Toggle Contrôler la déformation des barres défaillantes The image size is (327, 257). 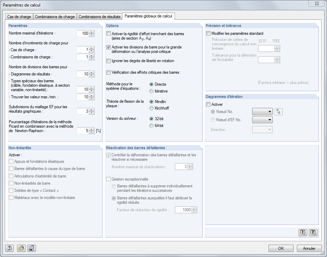click(108, 155)
